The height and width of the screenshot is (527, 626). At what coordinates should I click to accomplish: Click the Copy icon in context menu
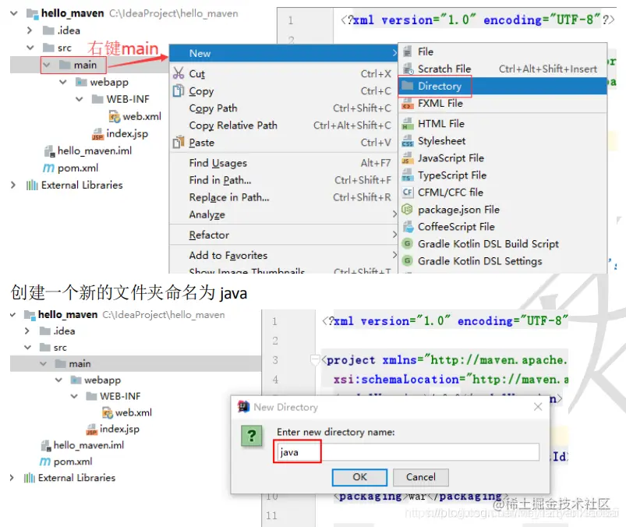coord(178,91)
